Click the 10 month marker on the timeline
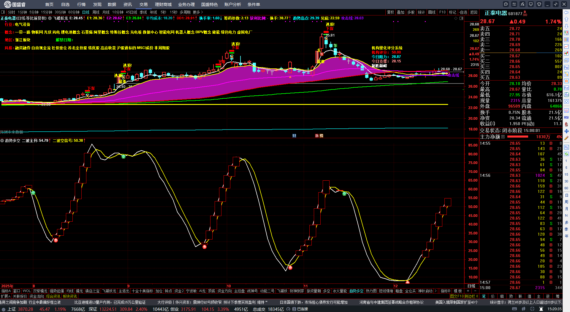Screen dimensions: 570x312 coord(229,286)
